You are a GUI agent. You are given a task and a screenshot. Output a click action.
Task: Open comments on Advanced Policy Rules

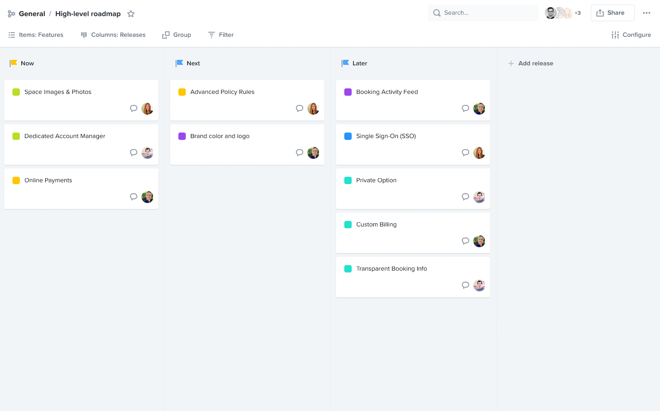tap(300, 109)
